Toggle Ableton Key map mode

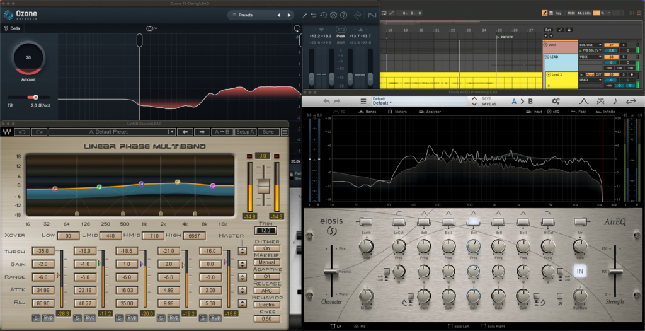[558, 13]
